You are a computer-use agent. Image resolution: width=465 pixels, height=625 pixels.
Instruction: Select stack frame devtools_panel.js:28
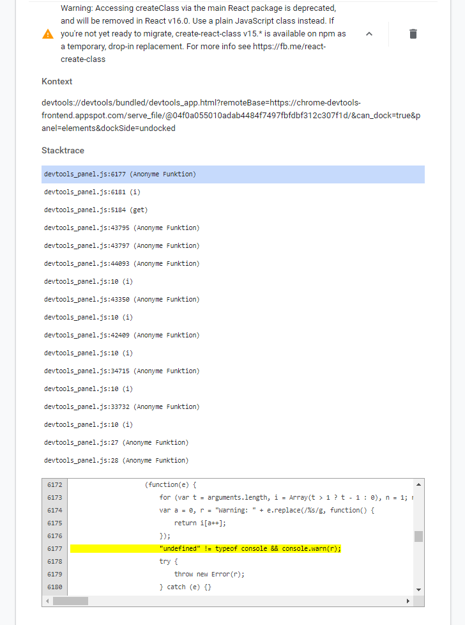coord(116,461)
